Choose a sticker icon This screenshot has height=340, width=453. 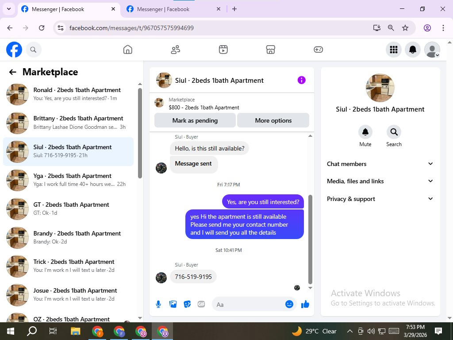[187, 304]
